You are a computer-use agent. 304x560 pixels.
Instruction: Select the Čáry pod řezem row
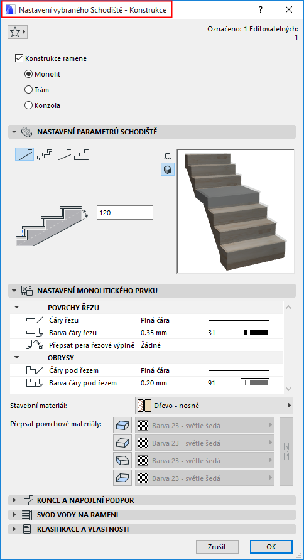click(x=146, y=370)
